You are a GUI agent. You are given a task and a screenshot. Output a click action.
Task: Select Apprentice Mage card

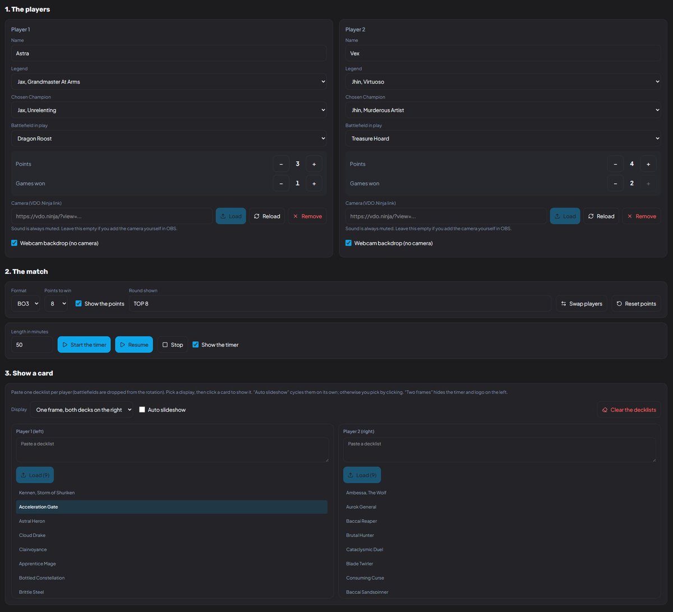coord(172,564)
